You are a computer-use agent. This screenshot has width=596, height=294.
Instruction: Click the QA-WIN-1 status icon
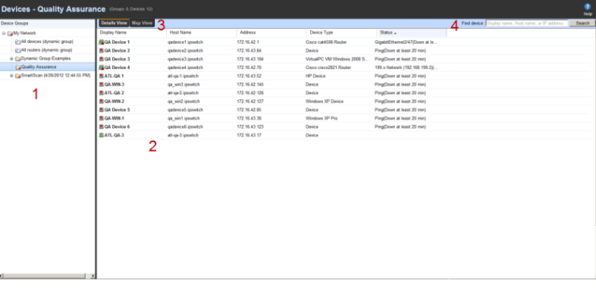coord(101,118)
